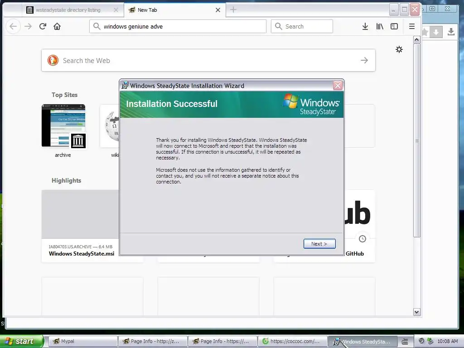Maximize the Mypal browser window

coord(404,10)
